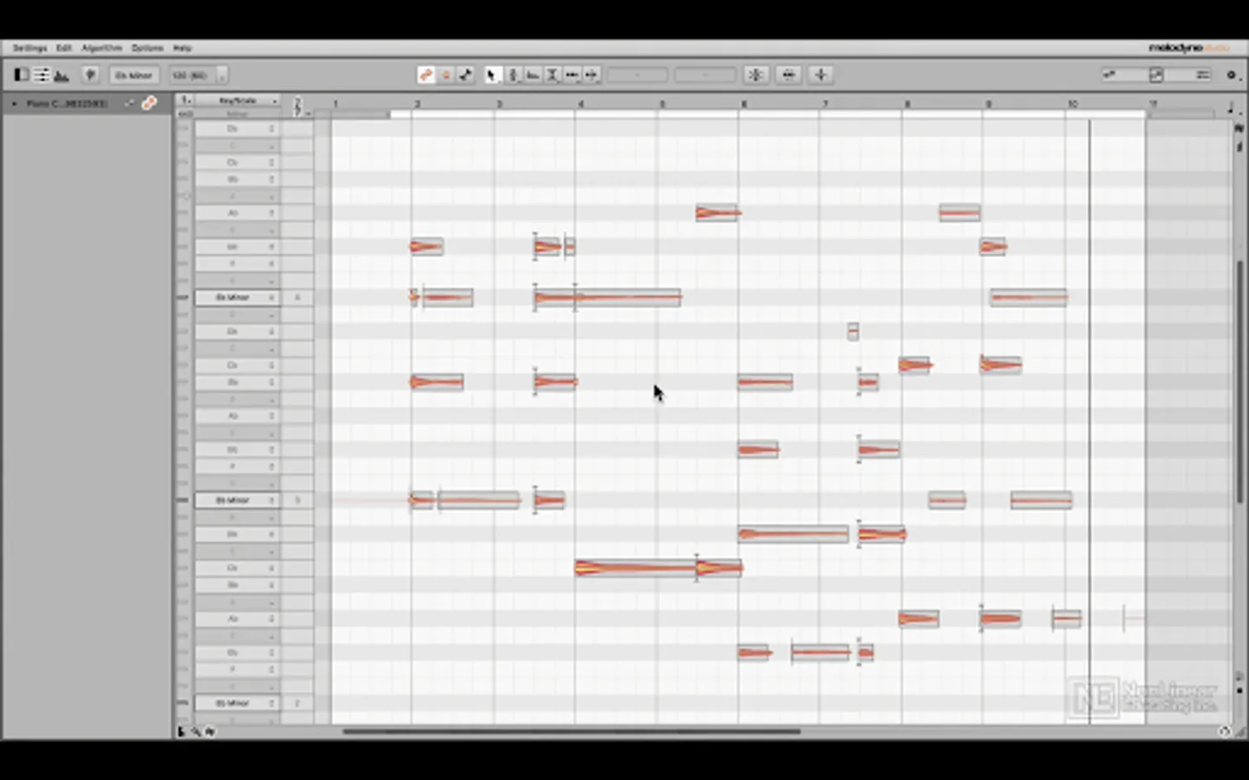Select the long low note blob in bar 4
Image resolution: width=1249 pixels, height=780 pixels.
point(635,569)
